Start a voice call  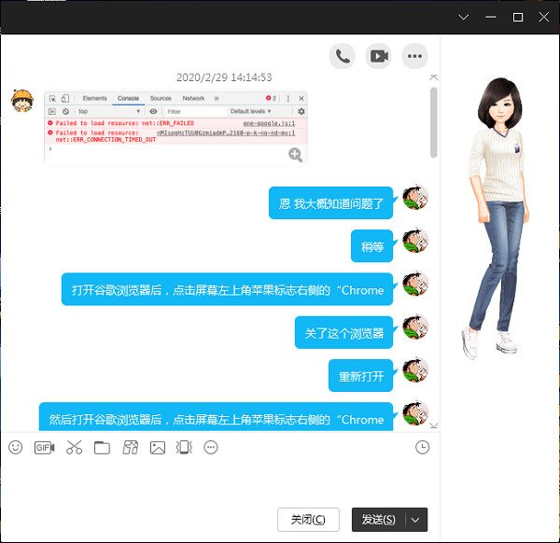pos(343,56)
